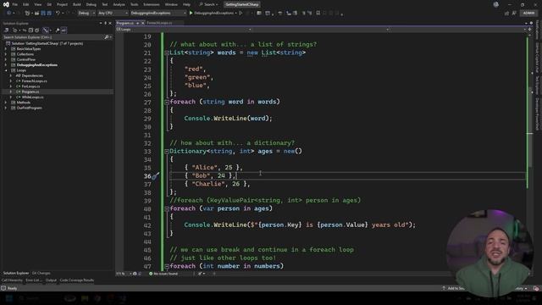Collapse the Loops project node
The width and height of the screenshot is (542, 305).
(6, 70)
